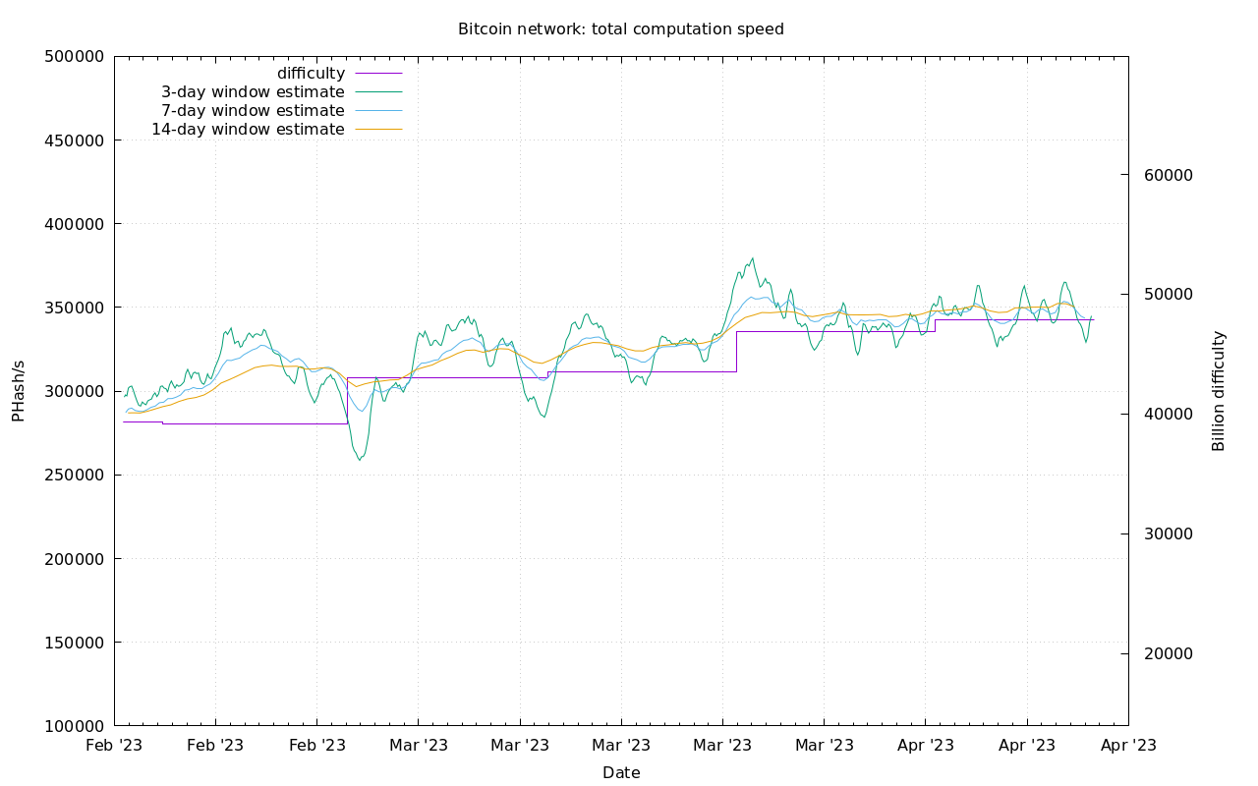The width and height of the screenshot is (1258, 786).
Task: Click the 400000 tick label on left axis
Action: pyautogui.click(x=75, y=224)
